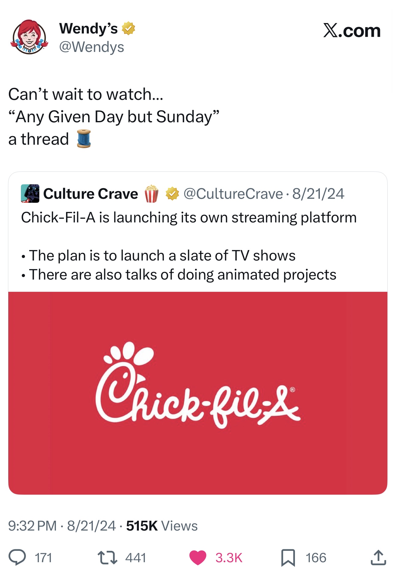Open the Chick-fil-A logo image
Viewport: 396px width, 588px height.
coord(198,393)
